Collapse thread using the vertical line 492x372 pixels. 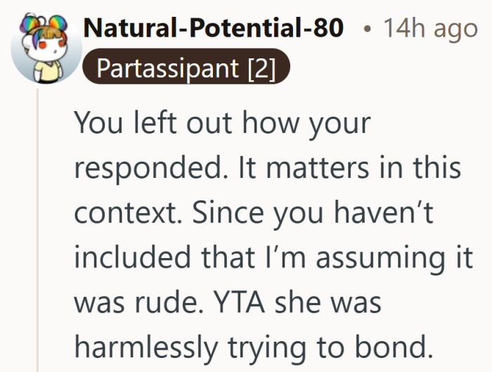39,232
